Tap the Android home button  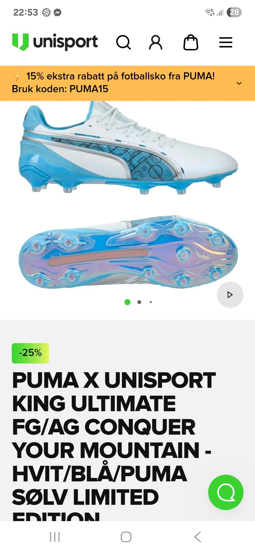coord(126,537)
